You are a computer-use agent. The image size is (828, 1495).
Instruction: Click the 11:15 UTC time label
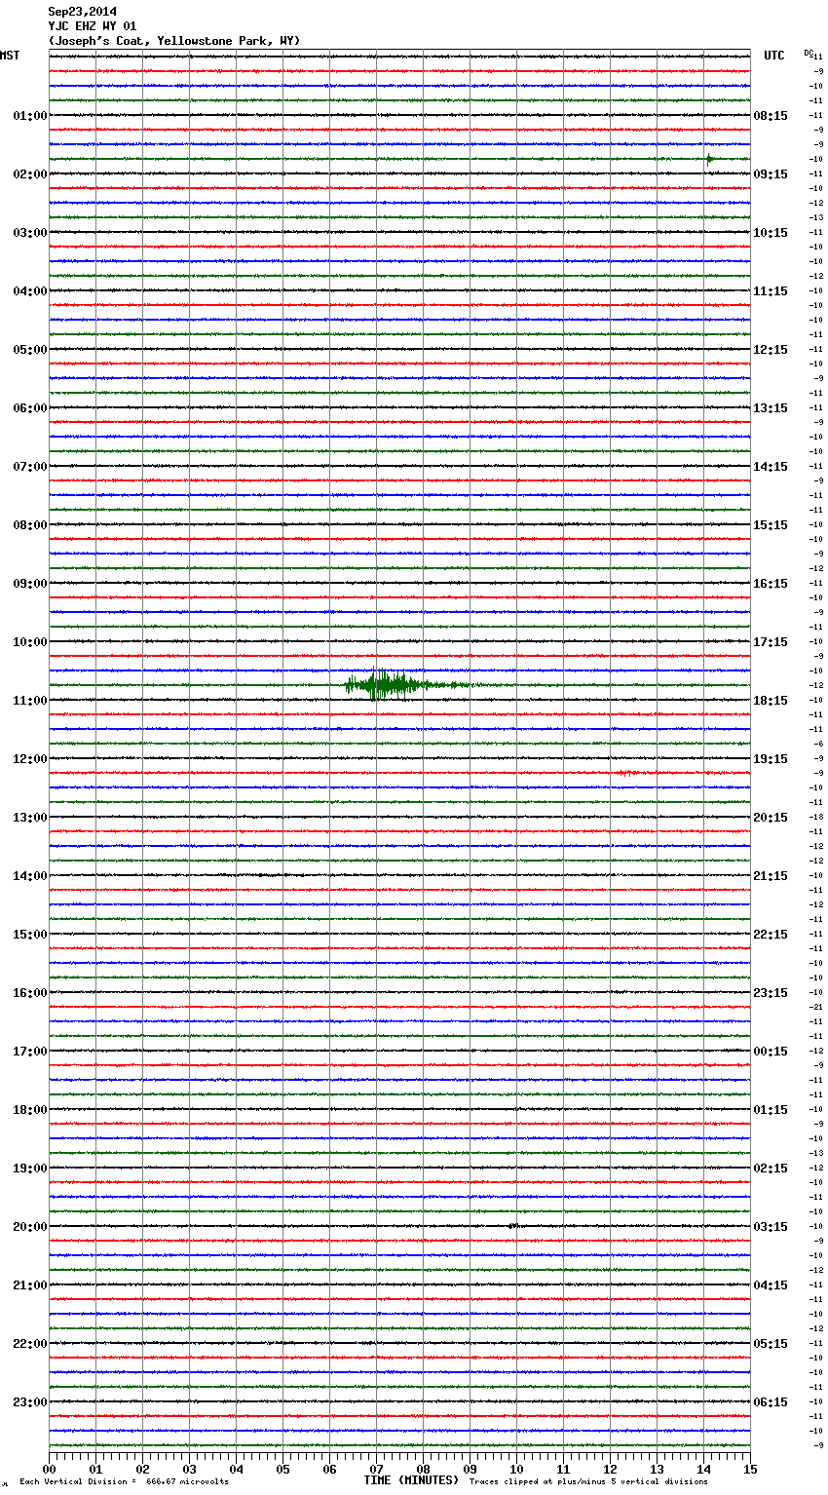click(771, 291)
